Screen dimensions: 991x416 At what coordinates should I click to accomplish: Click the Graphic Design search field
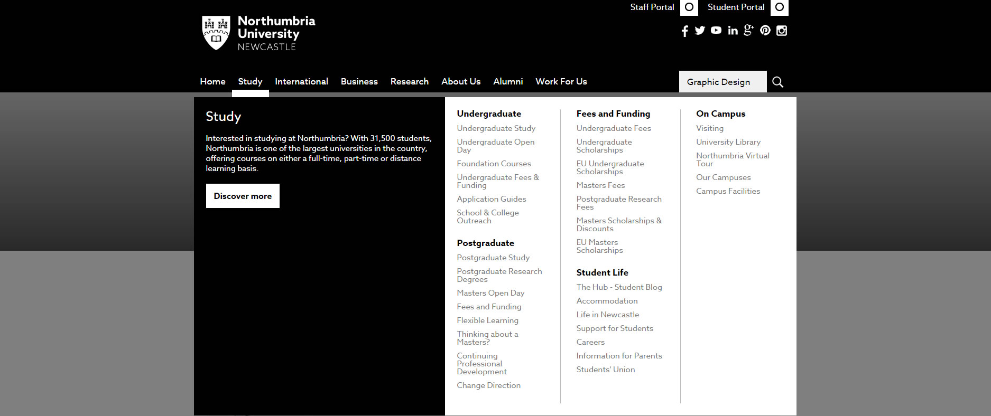click(722, 82)
